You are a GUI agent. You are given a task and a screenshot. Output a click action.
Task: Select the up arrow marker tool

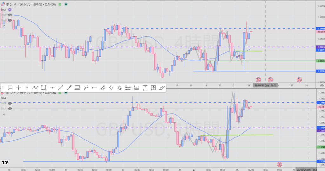[120, 88]
